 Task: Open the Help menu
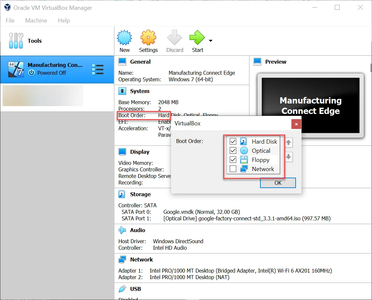point(64,21)
